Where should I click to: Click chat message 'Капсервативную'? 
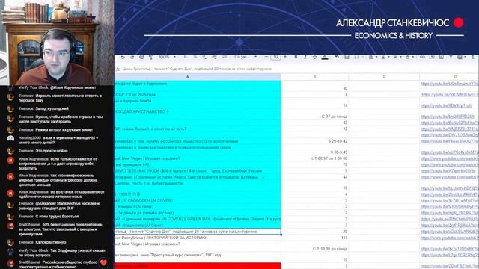pyautogui.click(x=50, y=242)
